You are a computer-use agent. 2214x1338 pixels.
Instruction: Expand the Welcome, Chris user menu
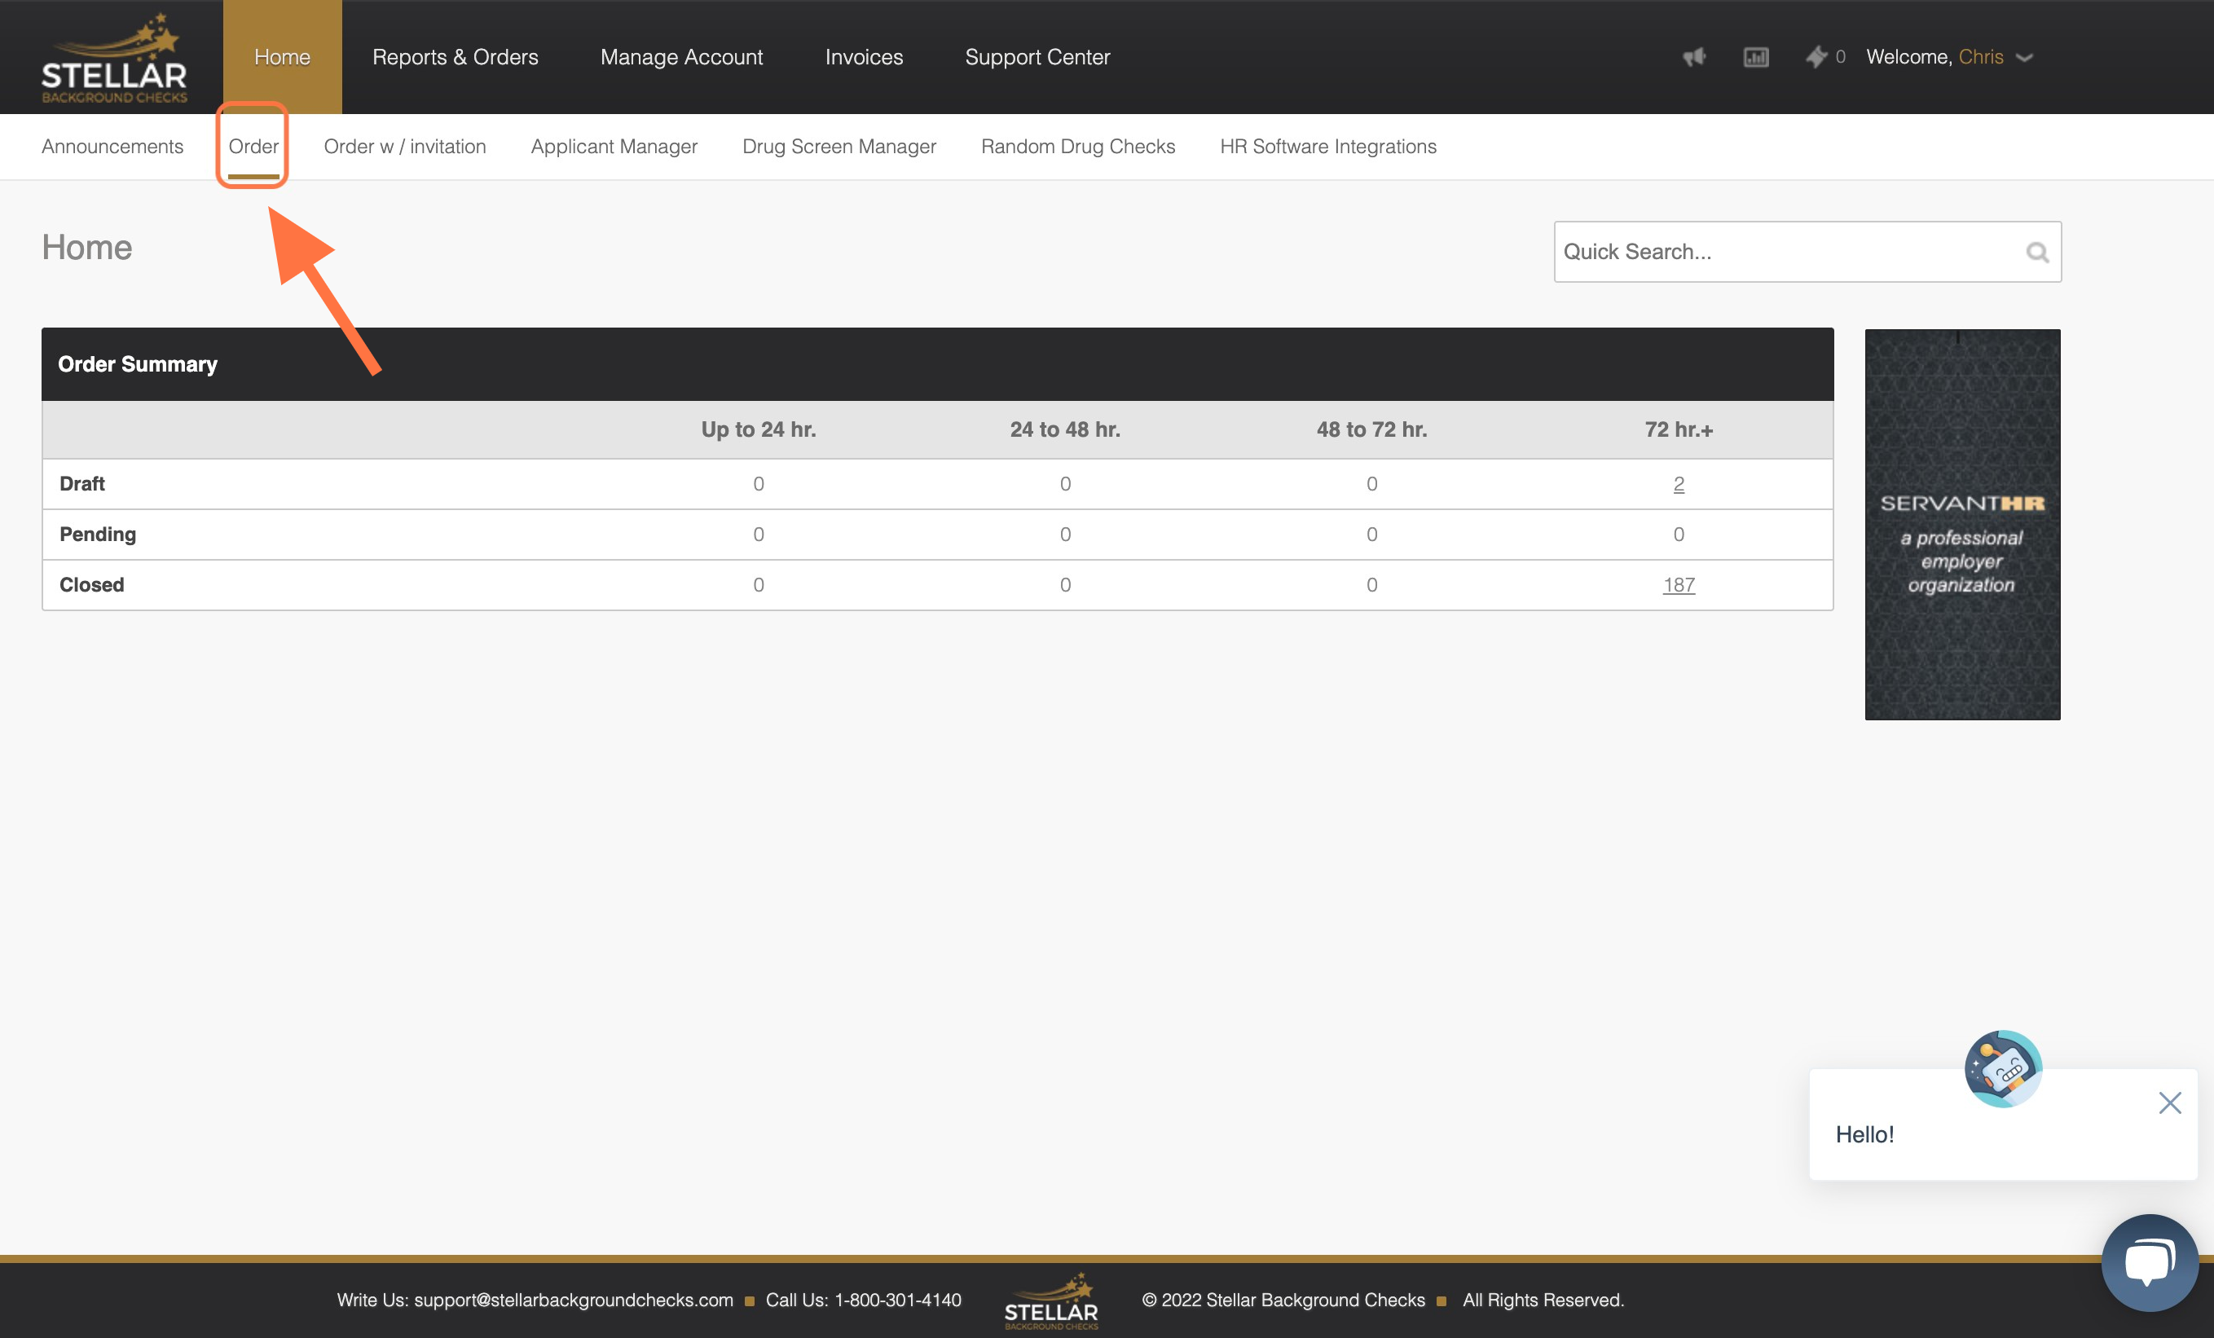pyautogui.click(x=1949, y=58)
